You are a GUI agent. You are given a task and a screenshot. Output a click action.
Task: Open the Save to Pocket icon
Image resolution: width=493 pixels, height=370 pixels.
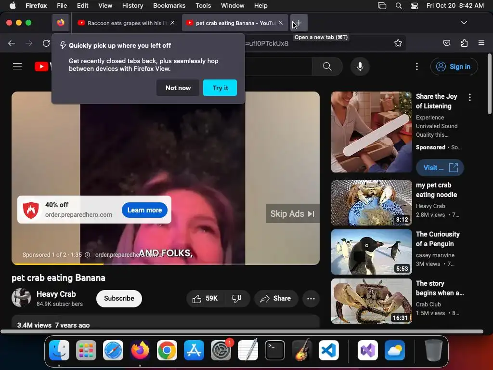446,43
